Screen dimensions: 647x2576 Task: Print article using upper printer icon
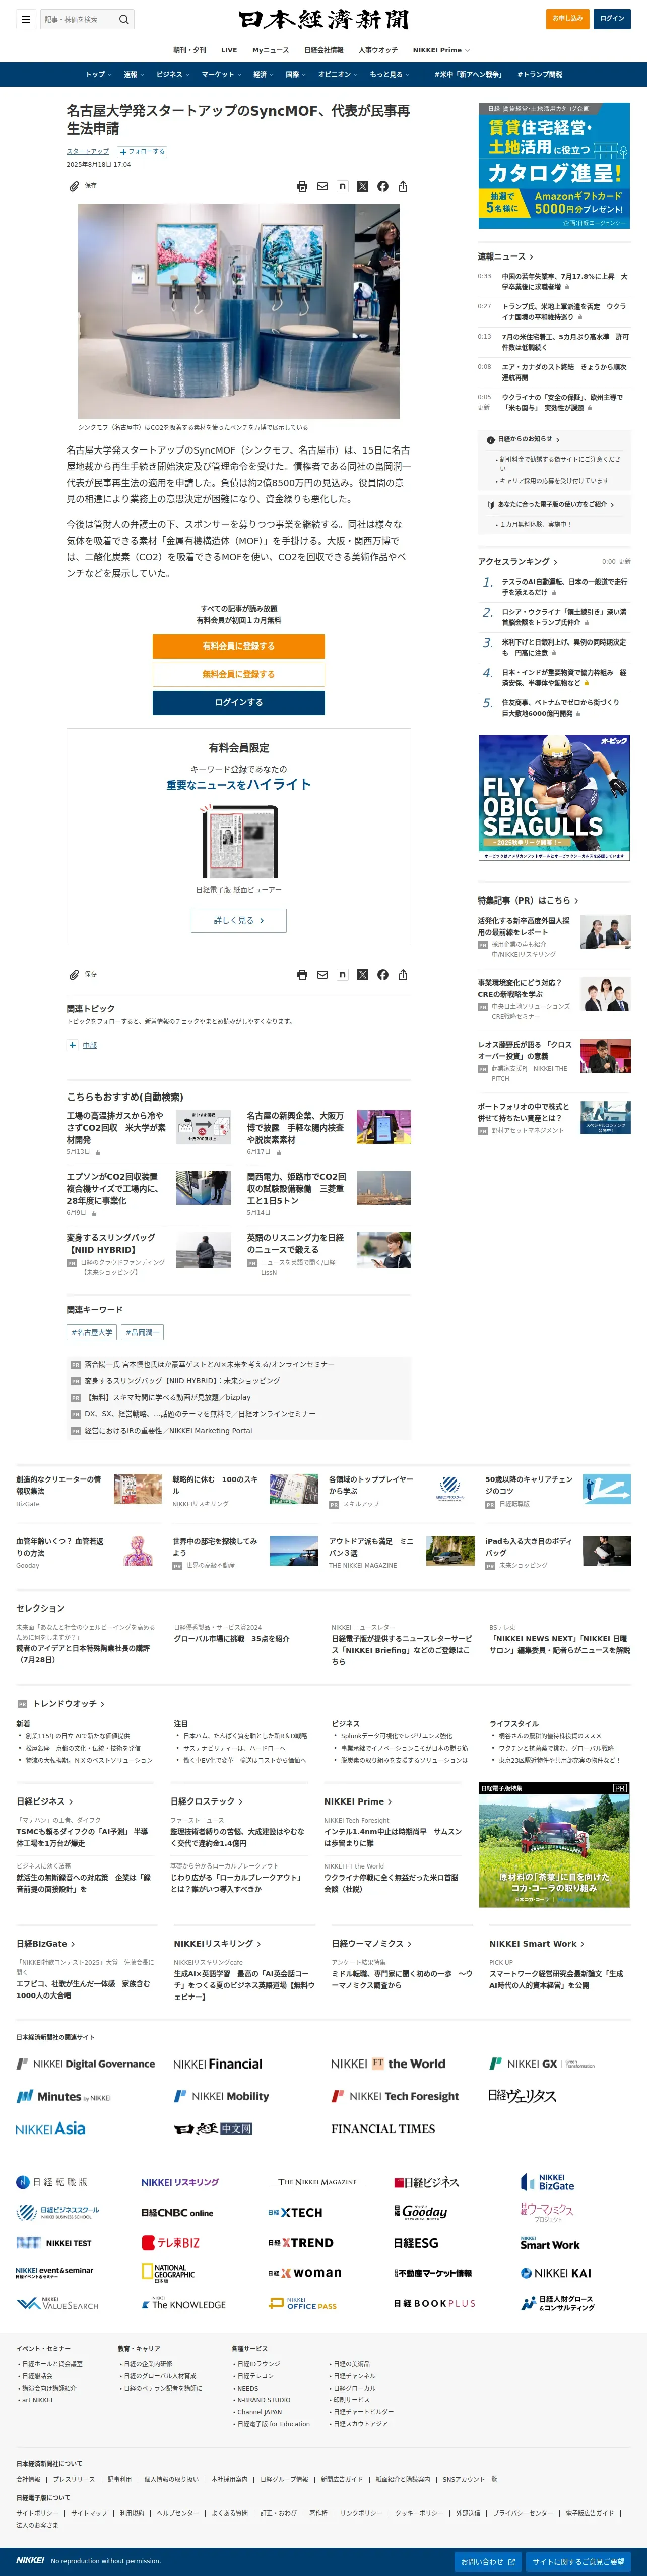[x=302, y=187]
